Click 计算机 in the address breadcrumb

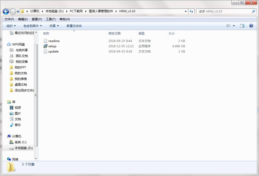pyautogui.click(x=35, y=11)
